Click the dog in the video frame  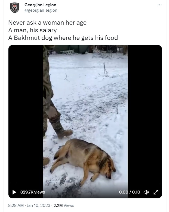(x=83, y=160)
